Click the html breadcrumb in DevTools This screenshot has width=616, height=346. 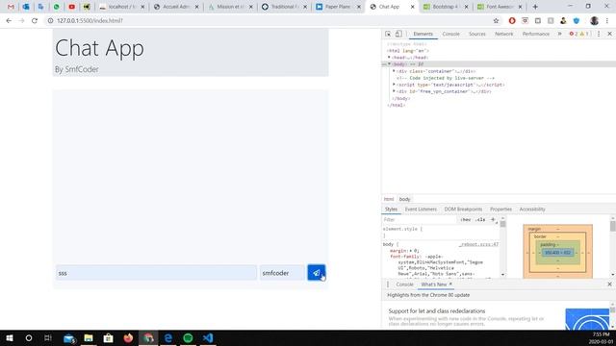[x=389, y=199]
